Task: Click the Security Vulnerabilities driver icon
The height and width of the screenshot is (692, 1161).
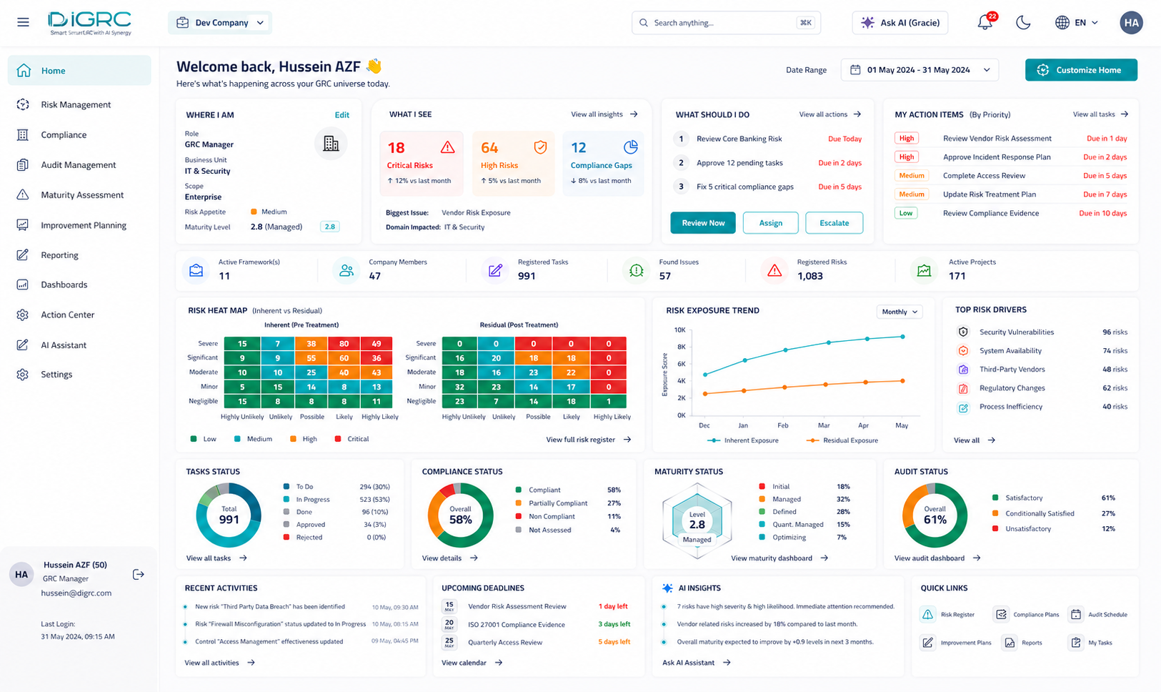Action: 963,332
